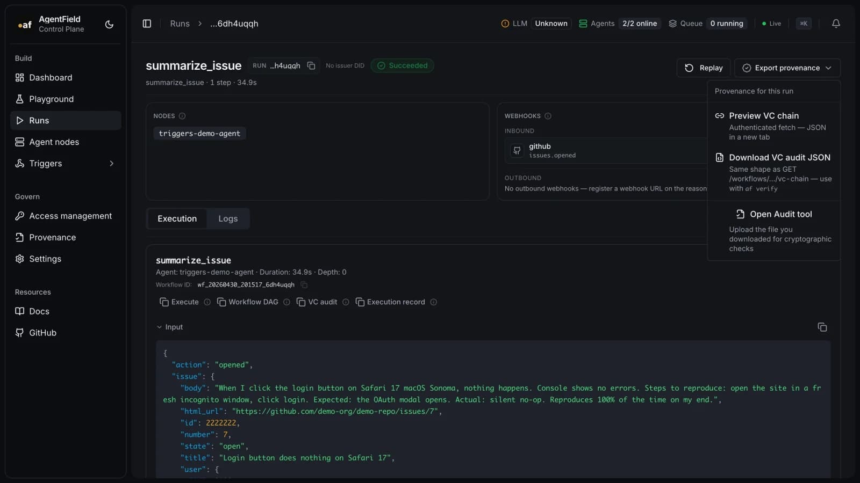Click the Live status indicator

[771, 24]
